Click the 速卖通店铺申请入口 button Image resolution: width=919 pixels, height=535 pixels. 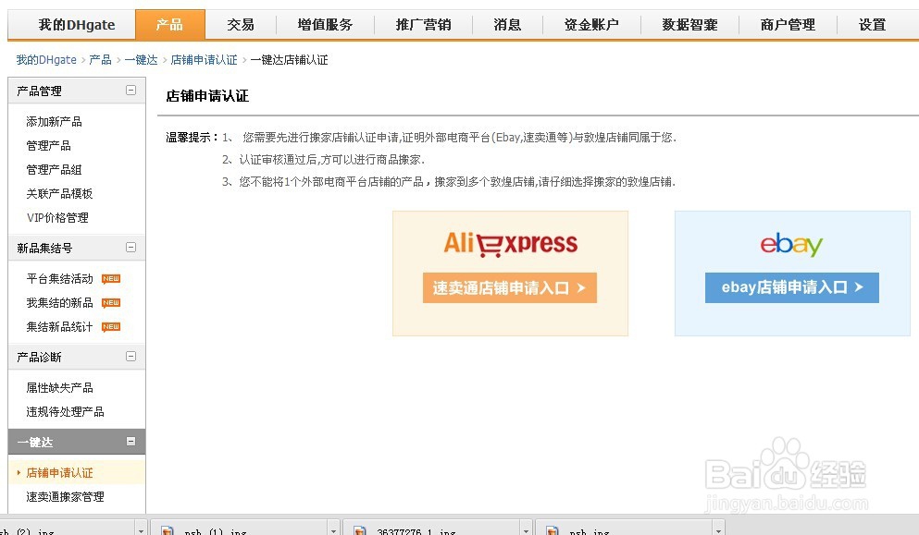(509, 287)
